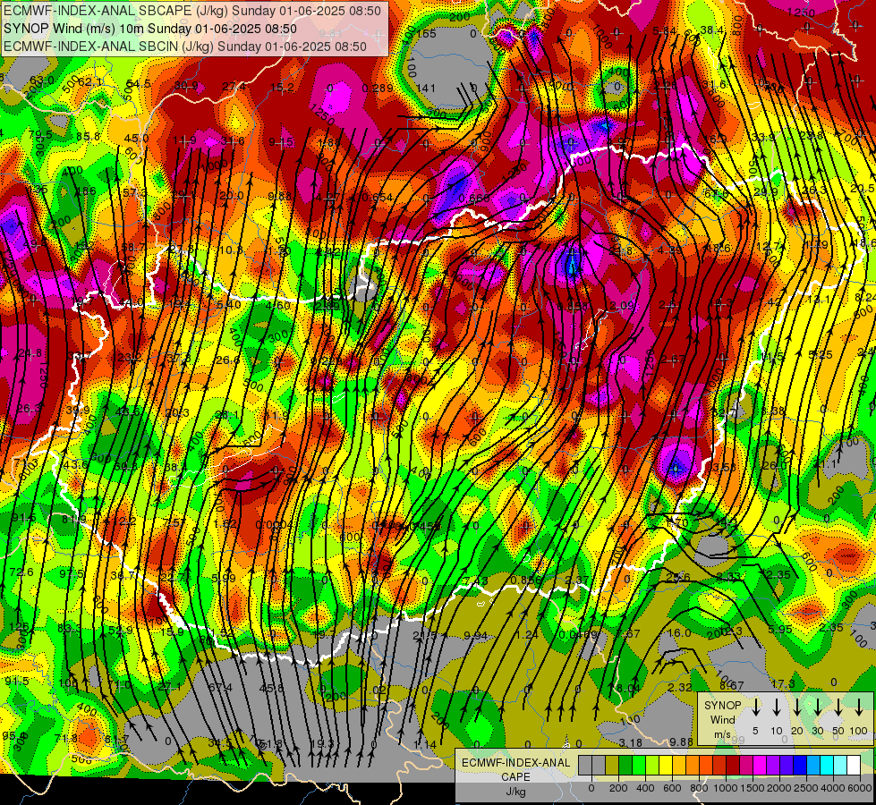Click the SYNOP wind arrow above 10
The image size is (876, 805).
click(777, 707)
